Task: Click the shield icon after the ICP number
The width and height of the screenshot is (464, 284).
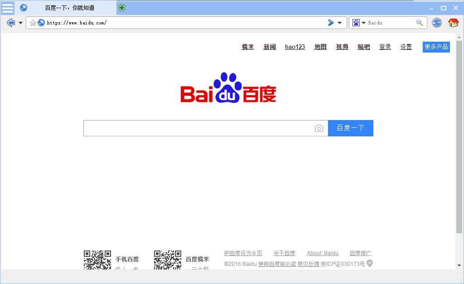Action: coord(370,263)
